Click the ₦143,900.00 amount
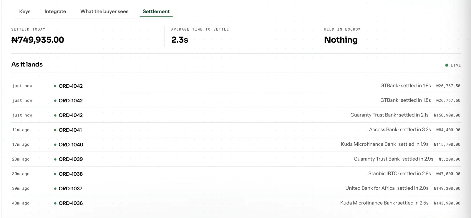Viewport: 471px width, 218px height. (x=447, y=203)
